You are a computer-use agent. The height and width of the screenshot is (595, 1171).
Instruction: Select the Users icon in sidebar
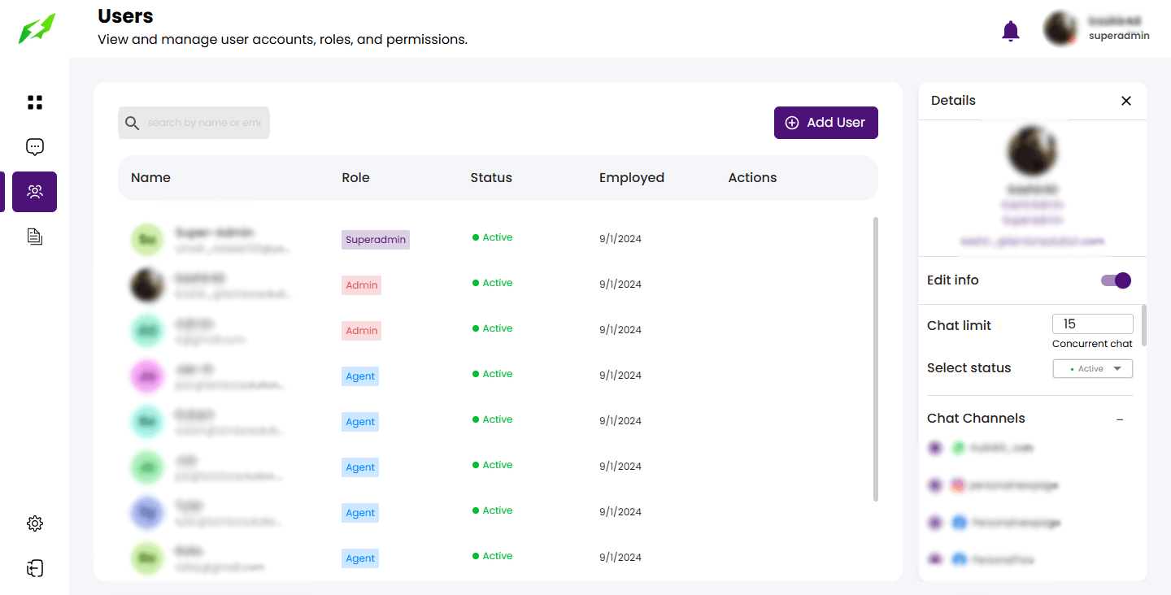point(34,192)
